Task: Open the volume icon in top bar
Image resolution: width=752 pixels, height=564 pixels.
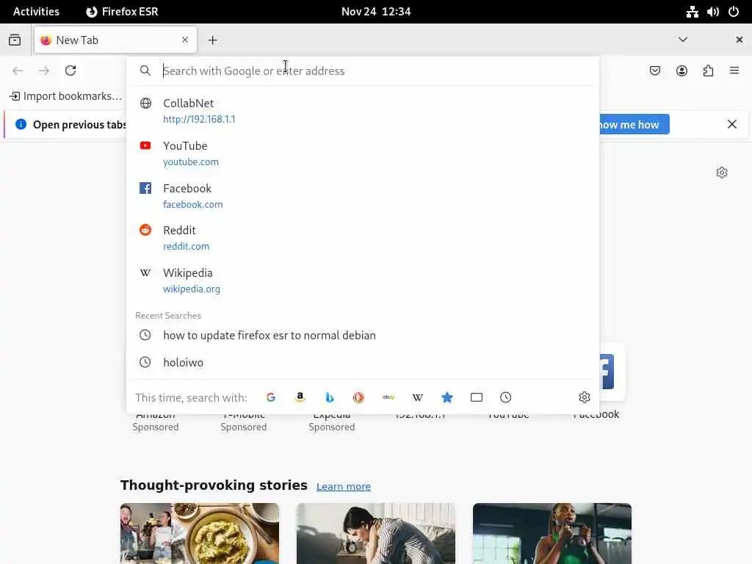Action: (x=712, y=12)
